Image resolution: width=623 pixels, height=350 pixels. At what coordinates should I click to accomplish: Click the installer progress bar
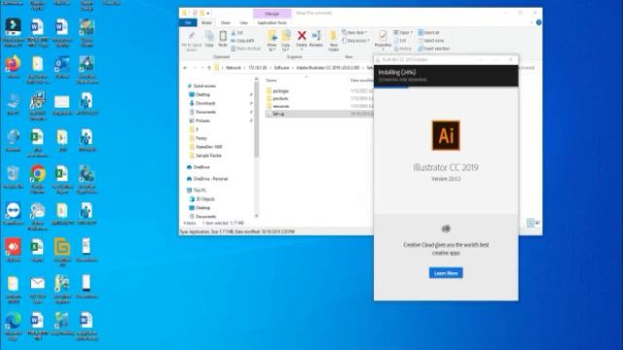click(446, 87)
